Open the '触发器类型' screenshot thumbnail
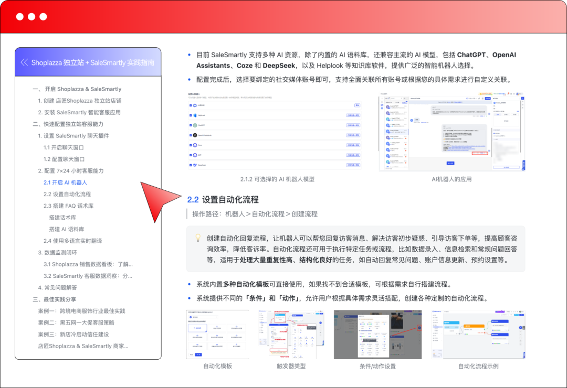Screen dimensions: 567x388 click(291, 334)
